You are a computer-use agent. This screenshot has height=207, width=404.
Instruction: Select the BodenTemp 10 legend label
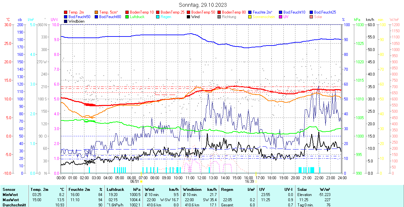point(142,12)
